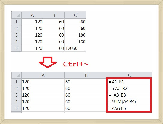Screen dimensions: 163x124
Task: Click cell showing -180 in upper table
Action: pyautogui.click(x=76, y=35)
